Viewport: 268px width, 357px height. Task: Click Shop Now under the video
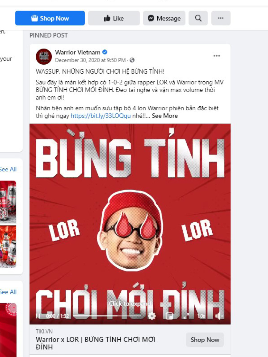click(x=205, y=340)
